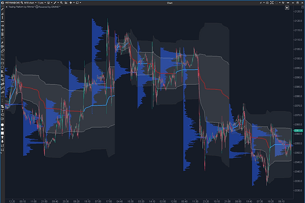Place a filled circle marker

(x=3, y=125)
